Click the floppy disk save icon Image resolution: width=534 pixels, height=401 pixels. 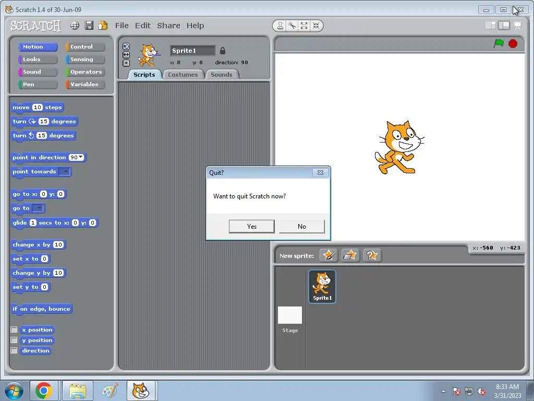(89, 26)
